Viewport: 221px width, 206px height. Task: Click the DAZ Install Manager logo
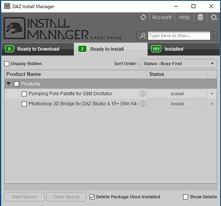(x=14, y=28)
